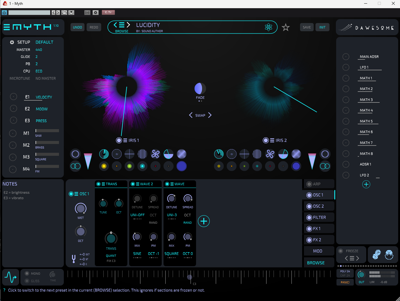The width and height of the screenshot is (400, 301).
Task: Open the MOD tab
Action: coord(319,251)
